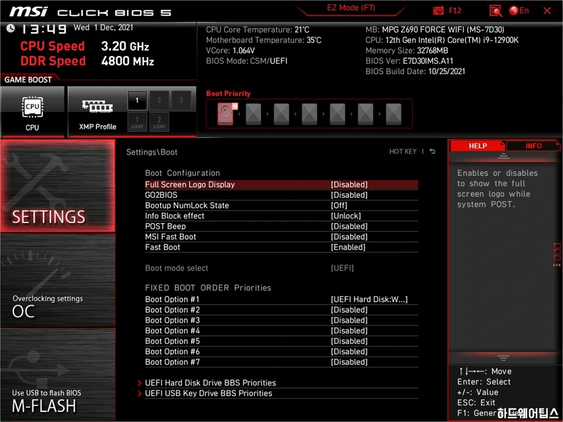The height and width of the screenshot is (422, 563).
Task: Change Boot Option #6 value
Action: tap(349, 351)
